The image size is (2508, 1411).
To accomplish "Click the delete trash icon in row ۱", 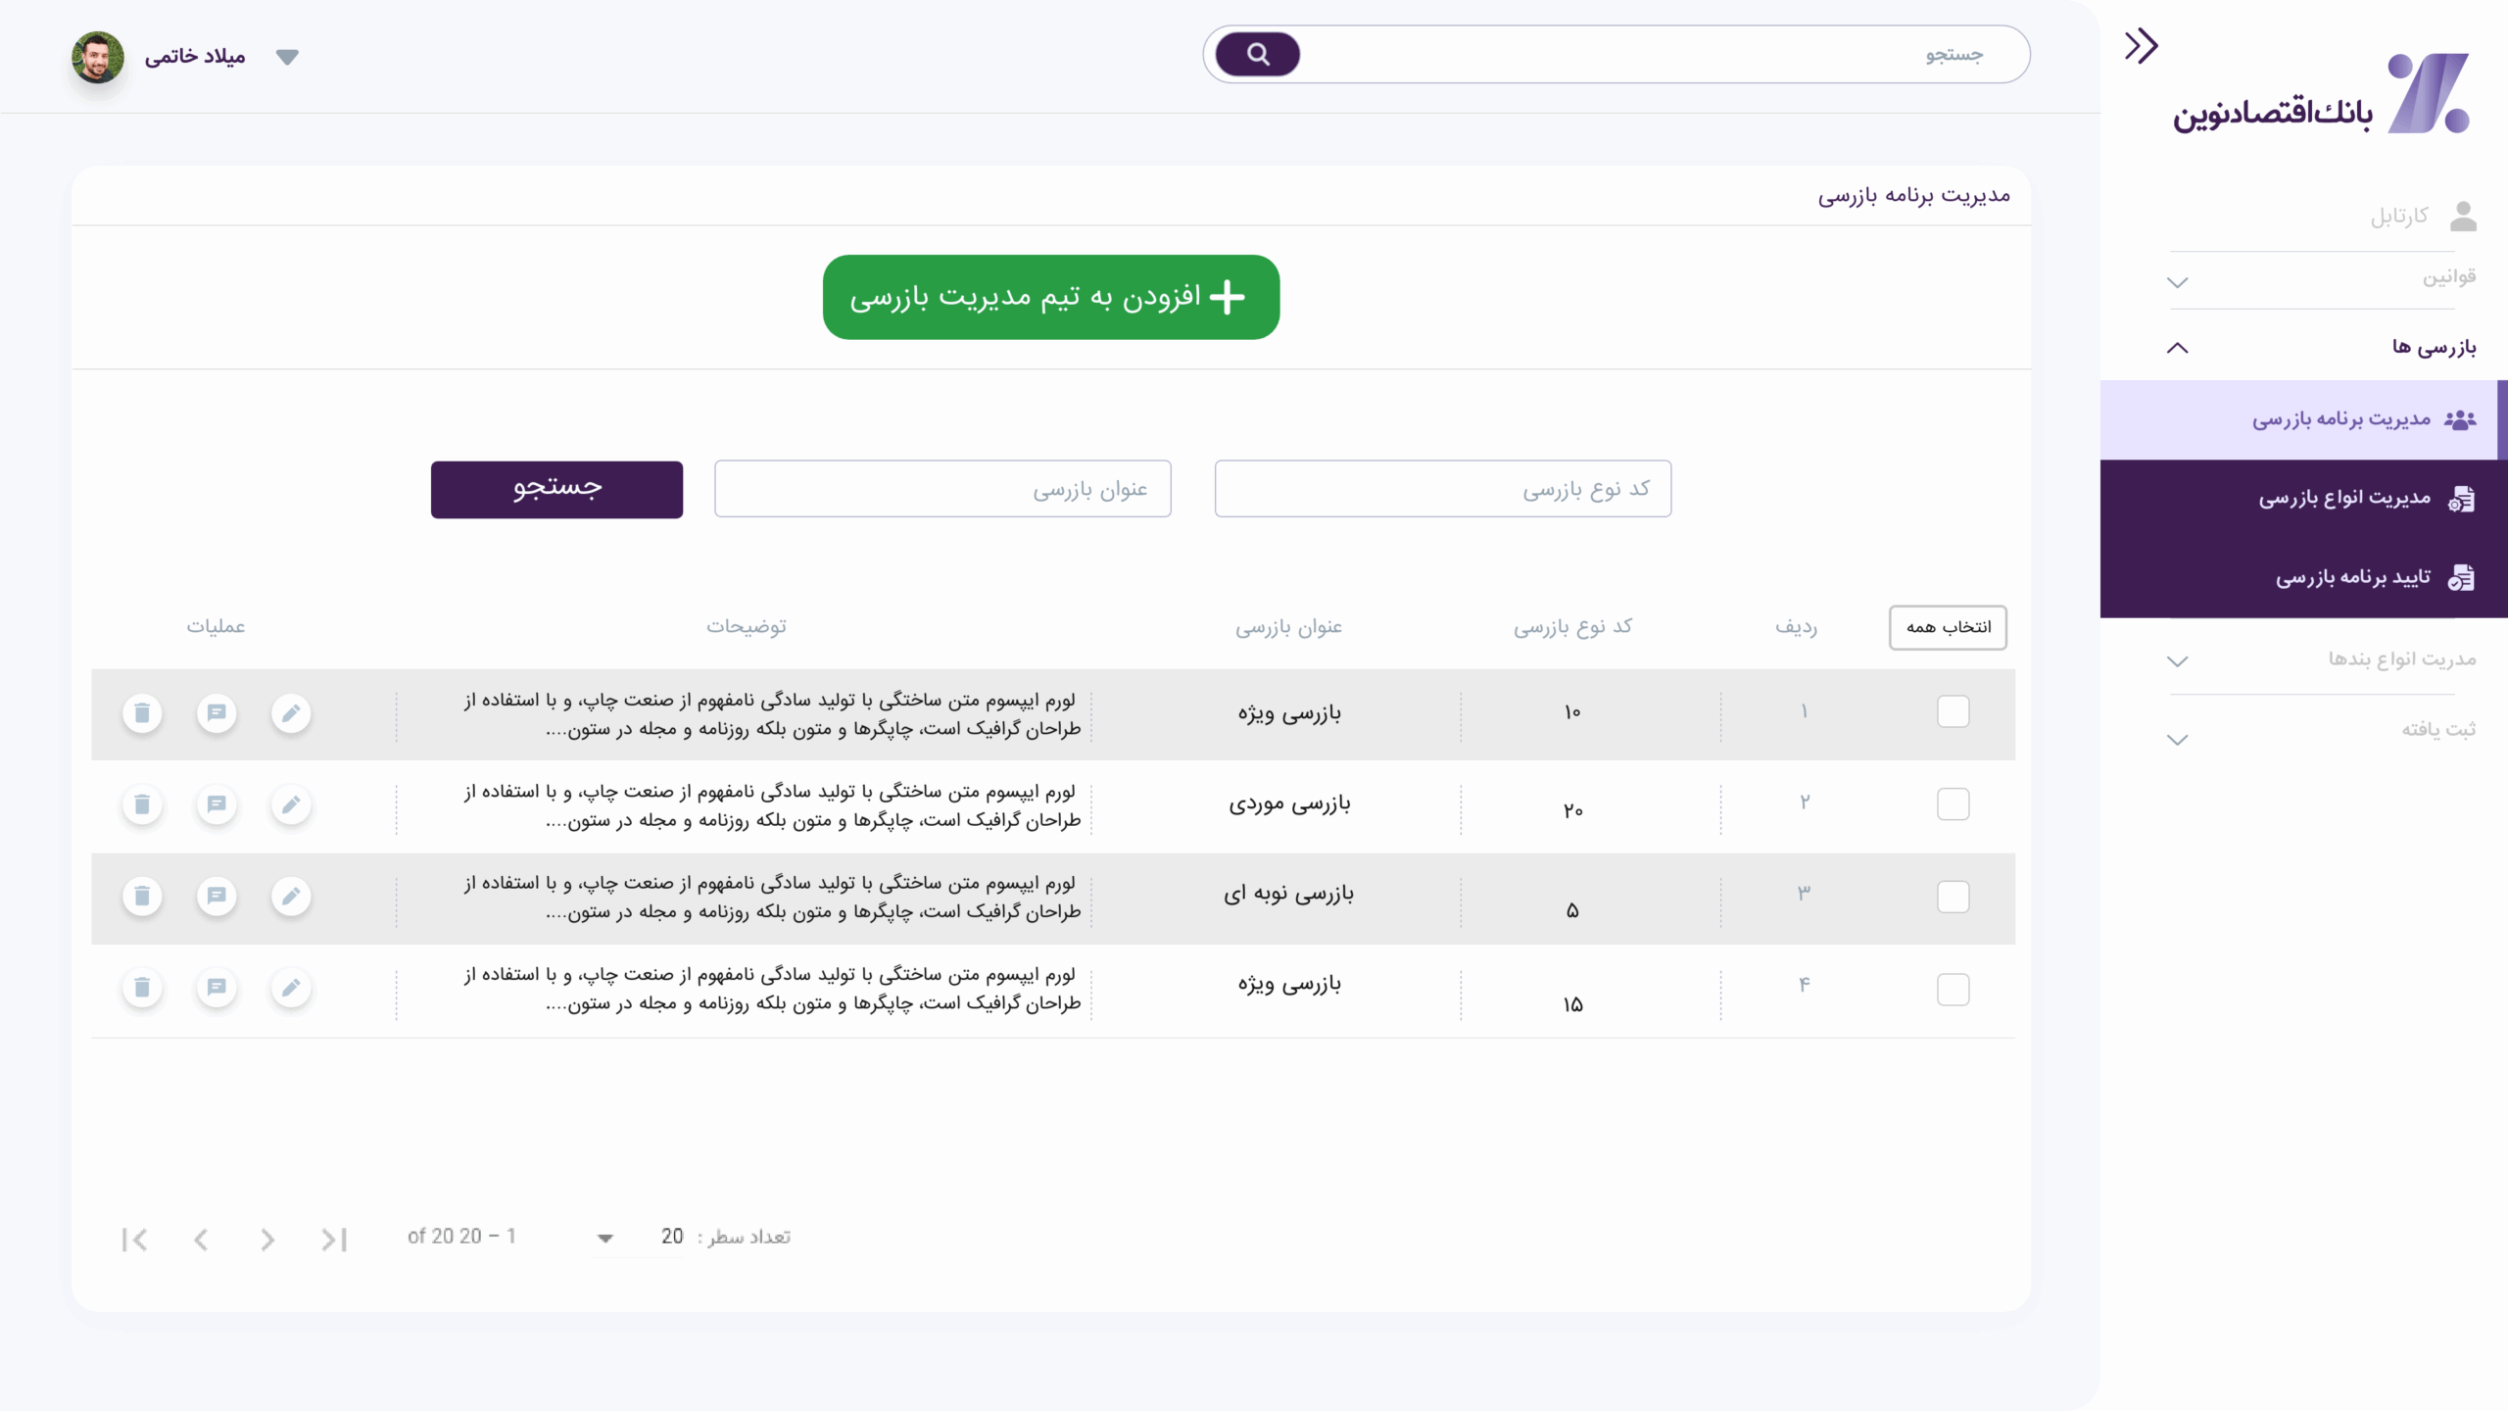I will [x=142, y=713].
